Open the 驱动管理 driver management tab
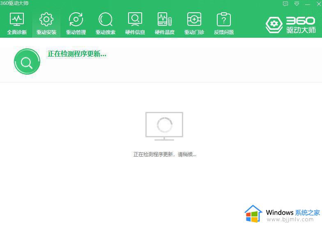This screenshot has width=322, height=225. (76, 23)
